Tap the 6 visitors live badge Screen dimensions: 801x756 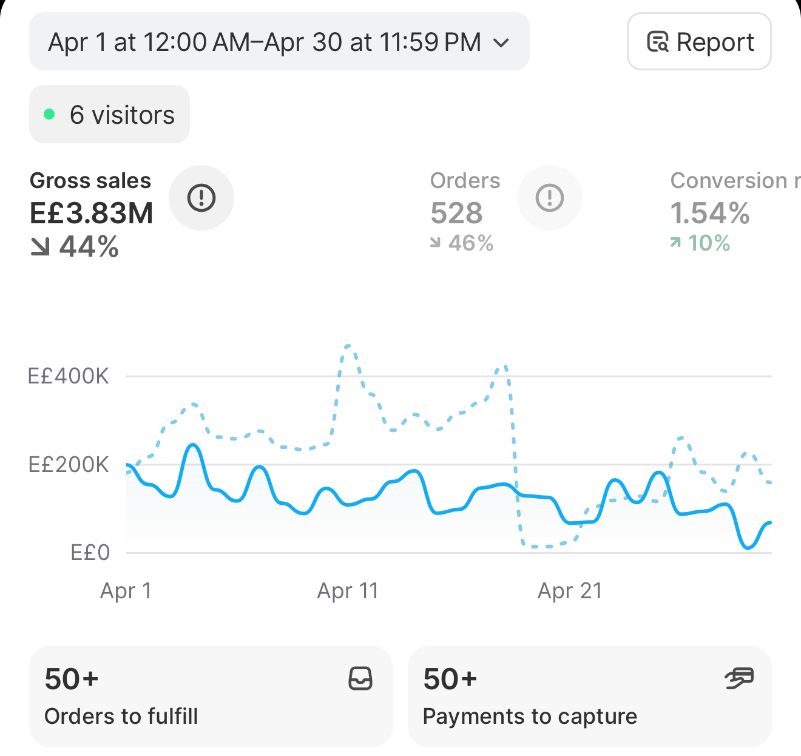point(109,115)
